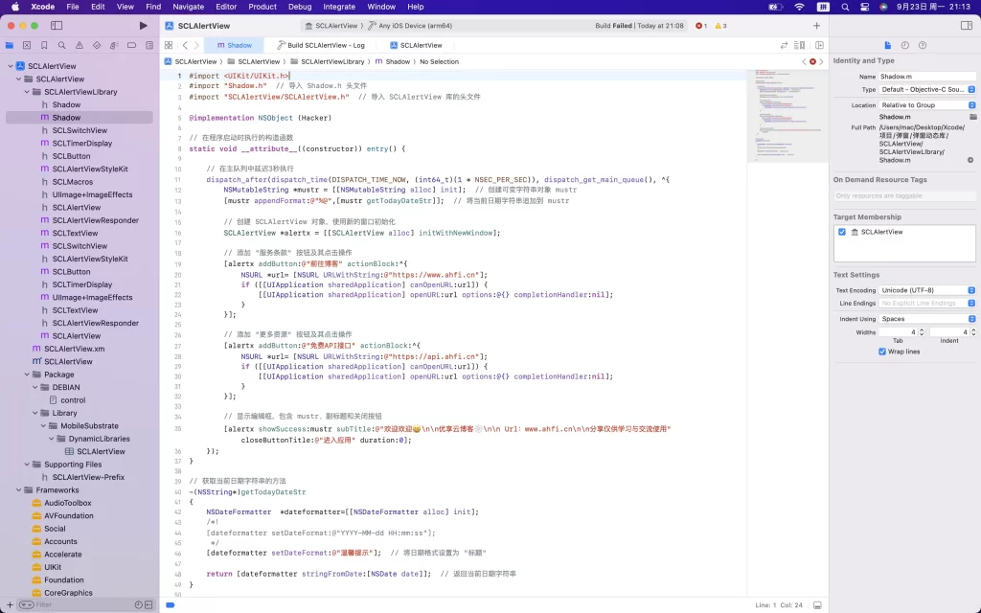
Task: Go forward in editor history
Action: (x=196, y=45)
